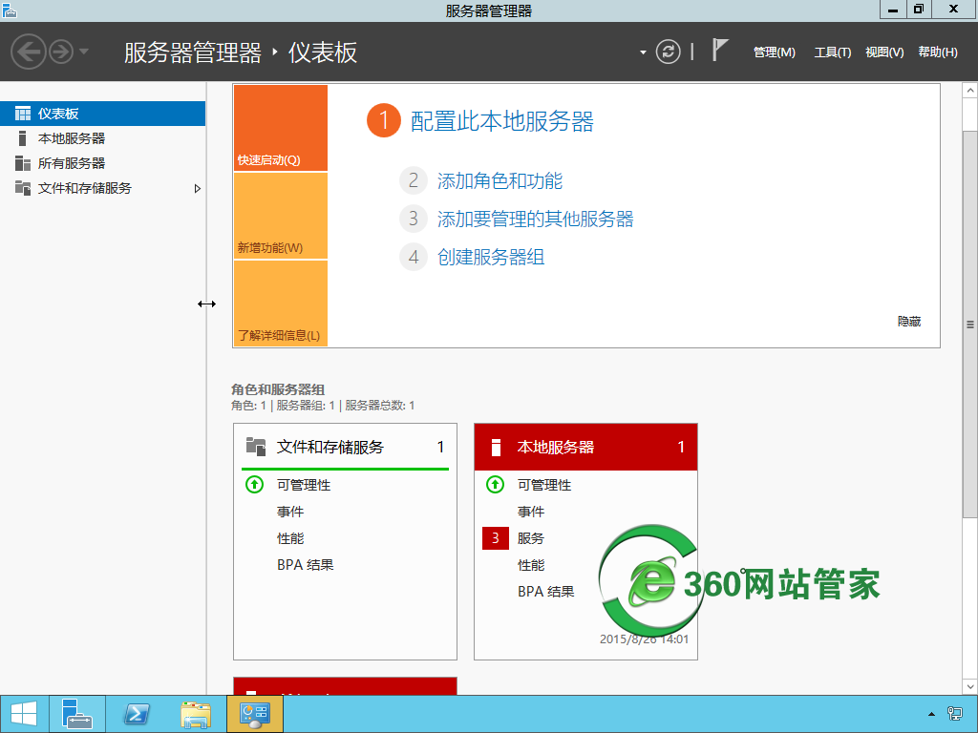Viewport: 978px width, 733px height.
Task: Open the 视图(V) menu
Action: click(x=884, y=52)
